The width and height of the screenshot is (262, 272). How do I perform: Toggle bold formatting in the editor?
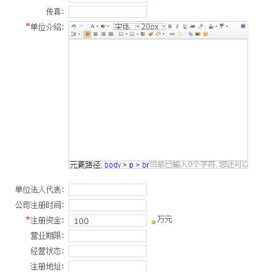[x=170, y=26]
